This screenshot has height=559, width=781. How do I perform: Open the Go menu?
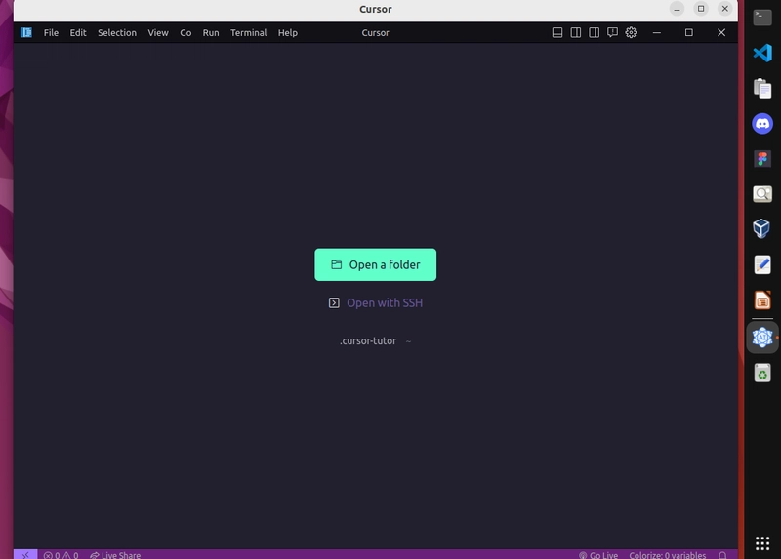click(x=185, y=32)
